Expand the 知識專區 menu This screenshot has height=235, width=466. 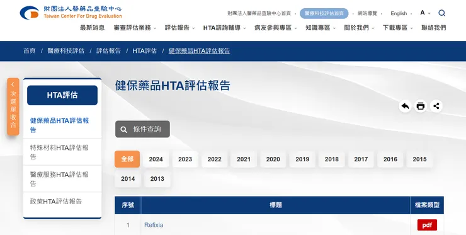pos(321,28)
